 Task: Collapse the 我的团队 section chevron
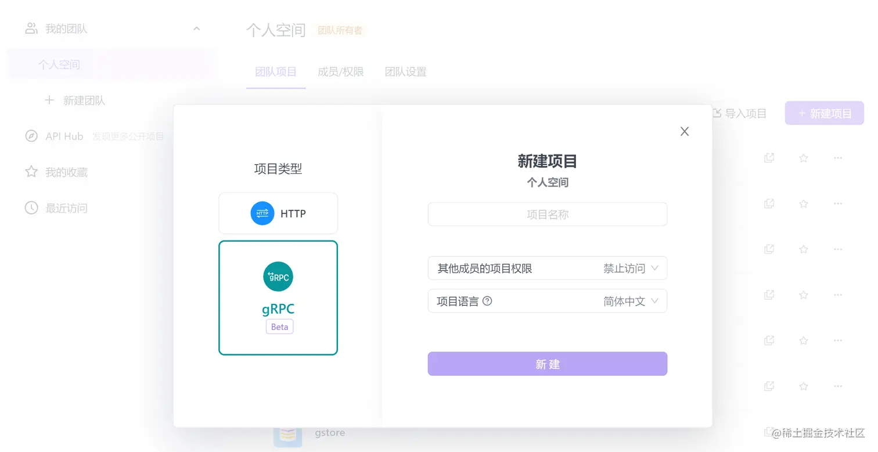click(x=196, y=28)
